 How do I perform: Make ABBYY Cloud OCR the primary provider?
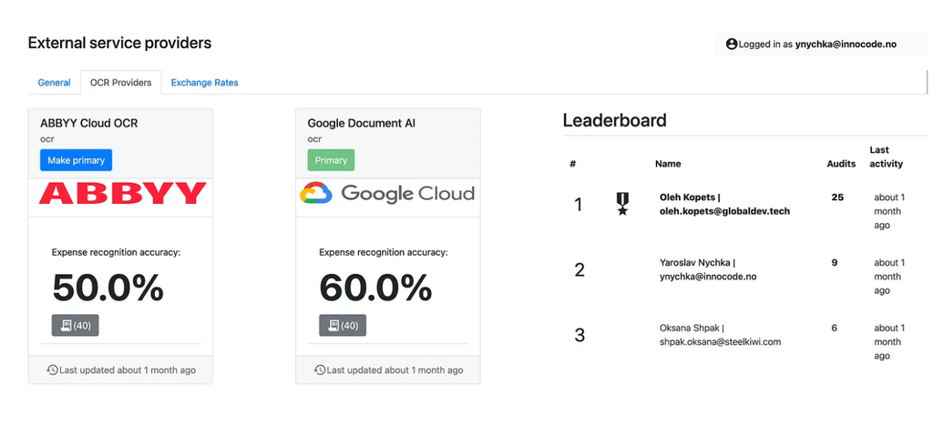[x=77, y=160]
